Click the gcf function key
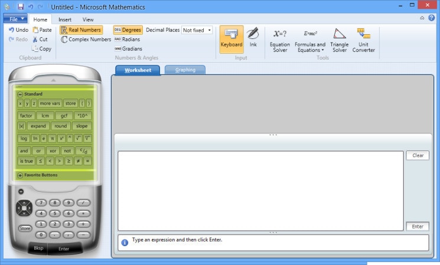 click(x=64, y=116)
